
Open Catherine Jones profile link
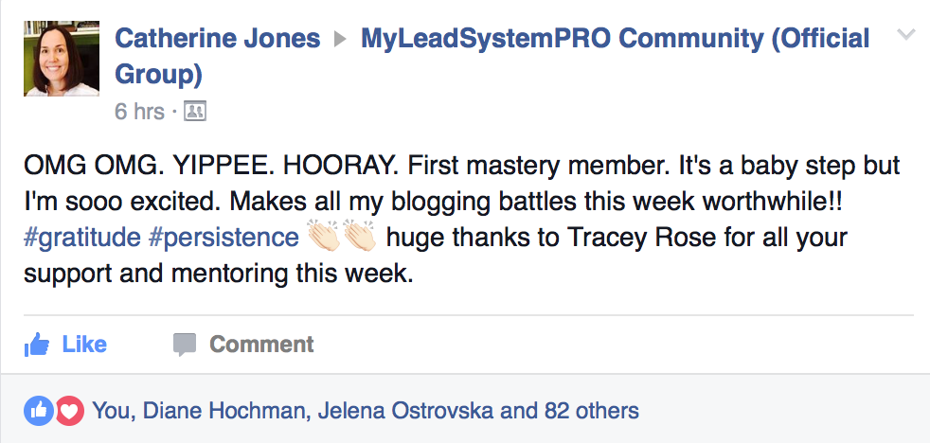217,39
